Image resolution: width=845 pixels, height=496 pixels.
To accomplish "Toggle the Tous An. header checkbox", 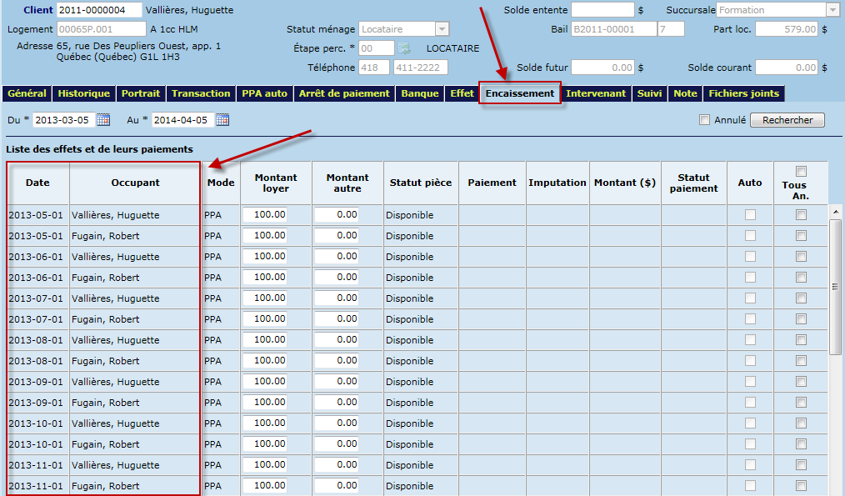I will [801, 172].
